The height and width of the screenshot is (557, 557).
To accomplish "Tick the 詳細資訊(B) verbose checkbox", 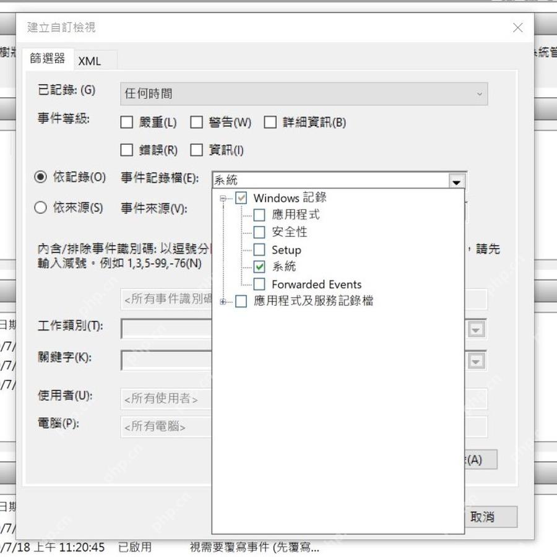I will pos(270,122).
